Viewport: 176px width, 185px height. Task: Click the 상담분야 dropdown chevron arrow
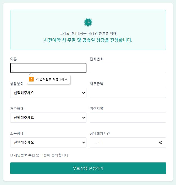click(x=83, y=93)
